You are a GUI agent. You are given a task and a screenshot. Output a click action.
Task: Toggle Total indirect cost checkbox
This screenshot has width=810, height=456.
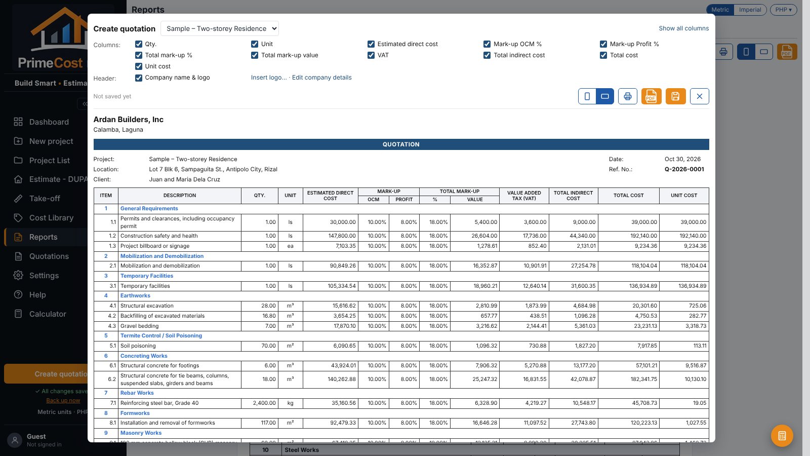coord(487,55)
